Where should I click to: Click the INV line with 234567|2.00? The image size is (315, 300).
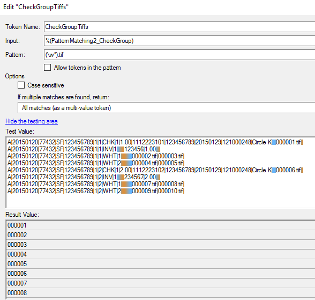point(84,177)
